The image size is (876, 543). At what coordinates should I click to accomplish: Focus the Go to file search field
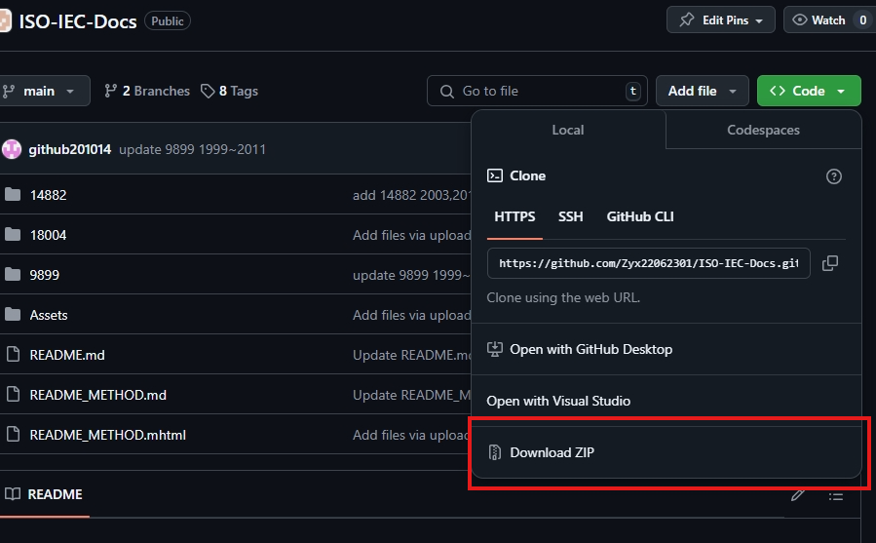click(x=537, y=91)
